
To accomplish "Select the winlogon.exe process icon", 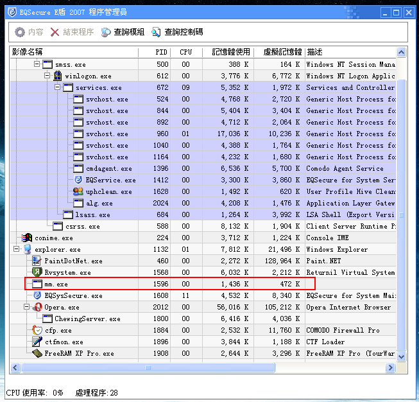I will [58, 76].
